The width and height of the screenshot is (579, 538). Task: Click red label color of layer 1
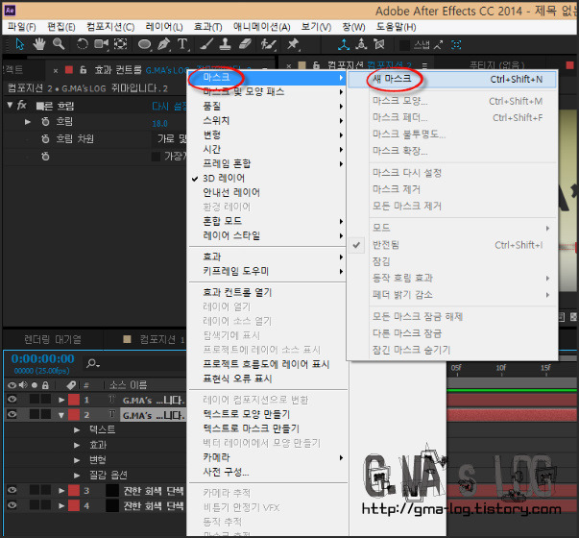pos(74,400)
